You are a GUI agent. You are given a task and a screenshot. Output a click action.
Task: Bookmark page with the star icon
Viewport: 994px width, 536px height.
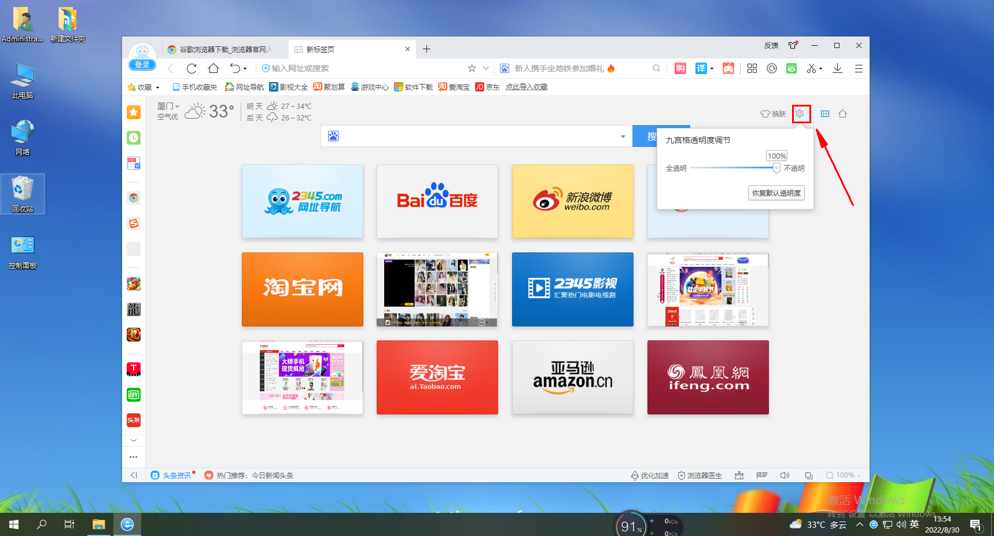pyautogui.click(x=472, y=68)
